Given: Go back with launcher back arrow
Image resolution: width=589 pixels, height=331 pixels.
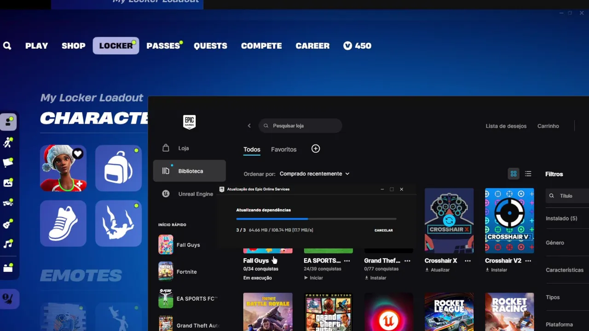Looking at the screenshot, I should (x=249, y=126).
